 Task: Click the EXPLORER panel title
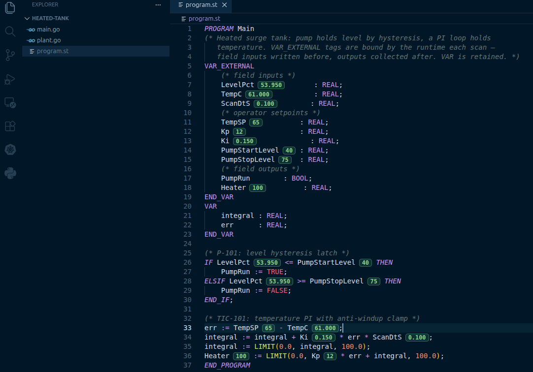coord(45,5)
